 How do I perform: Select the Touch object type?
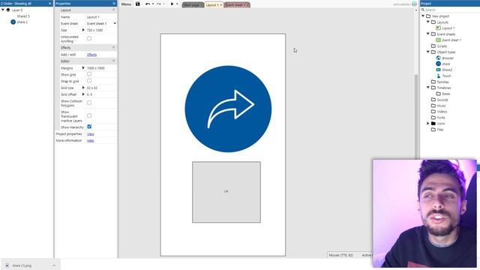coord(443,76)
